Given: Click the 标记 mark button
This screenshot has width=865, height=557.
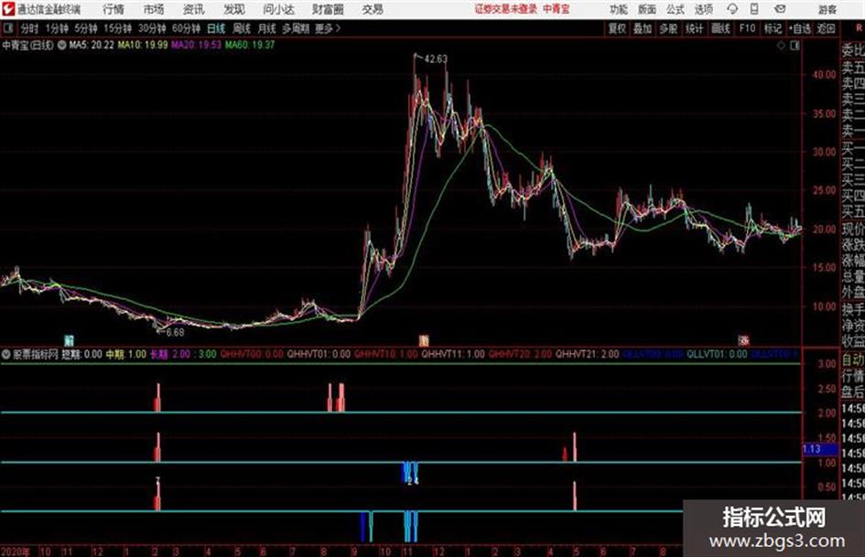Looking at the screenshot, I should point(773,28).
